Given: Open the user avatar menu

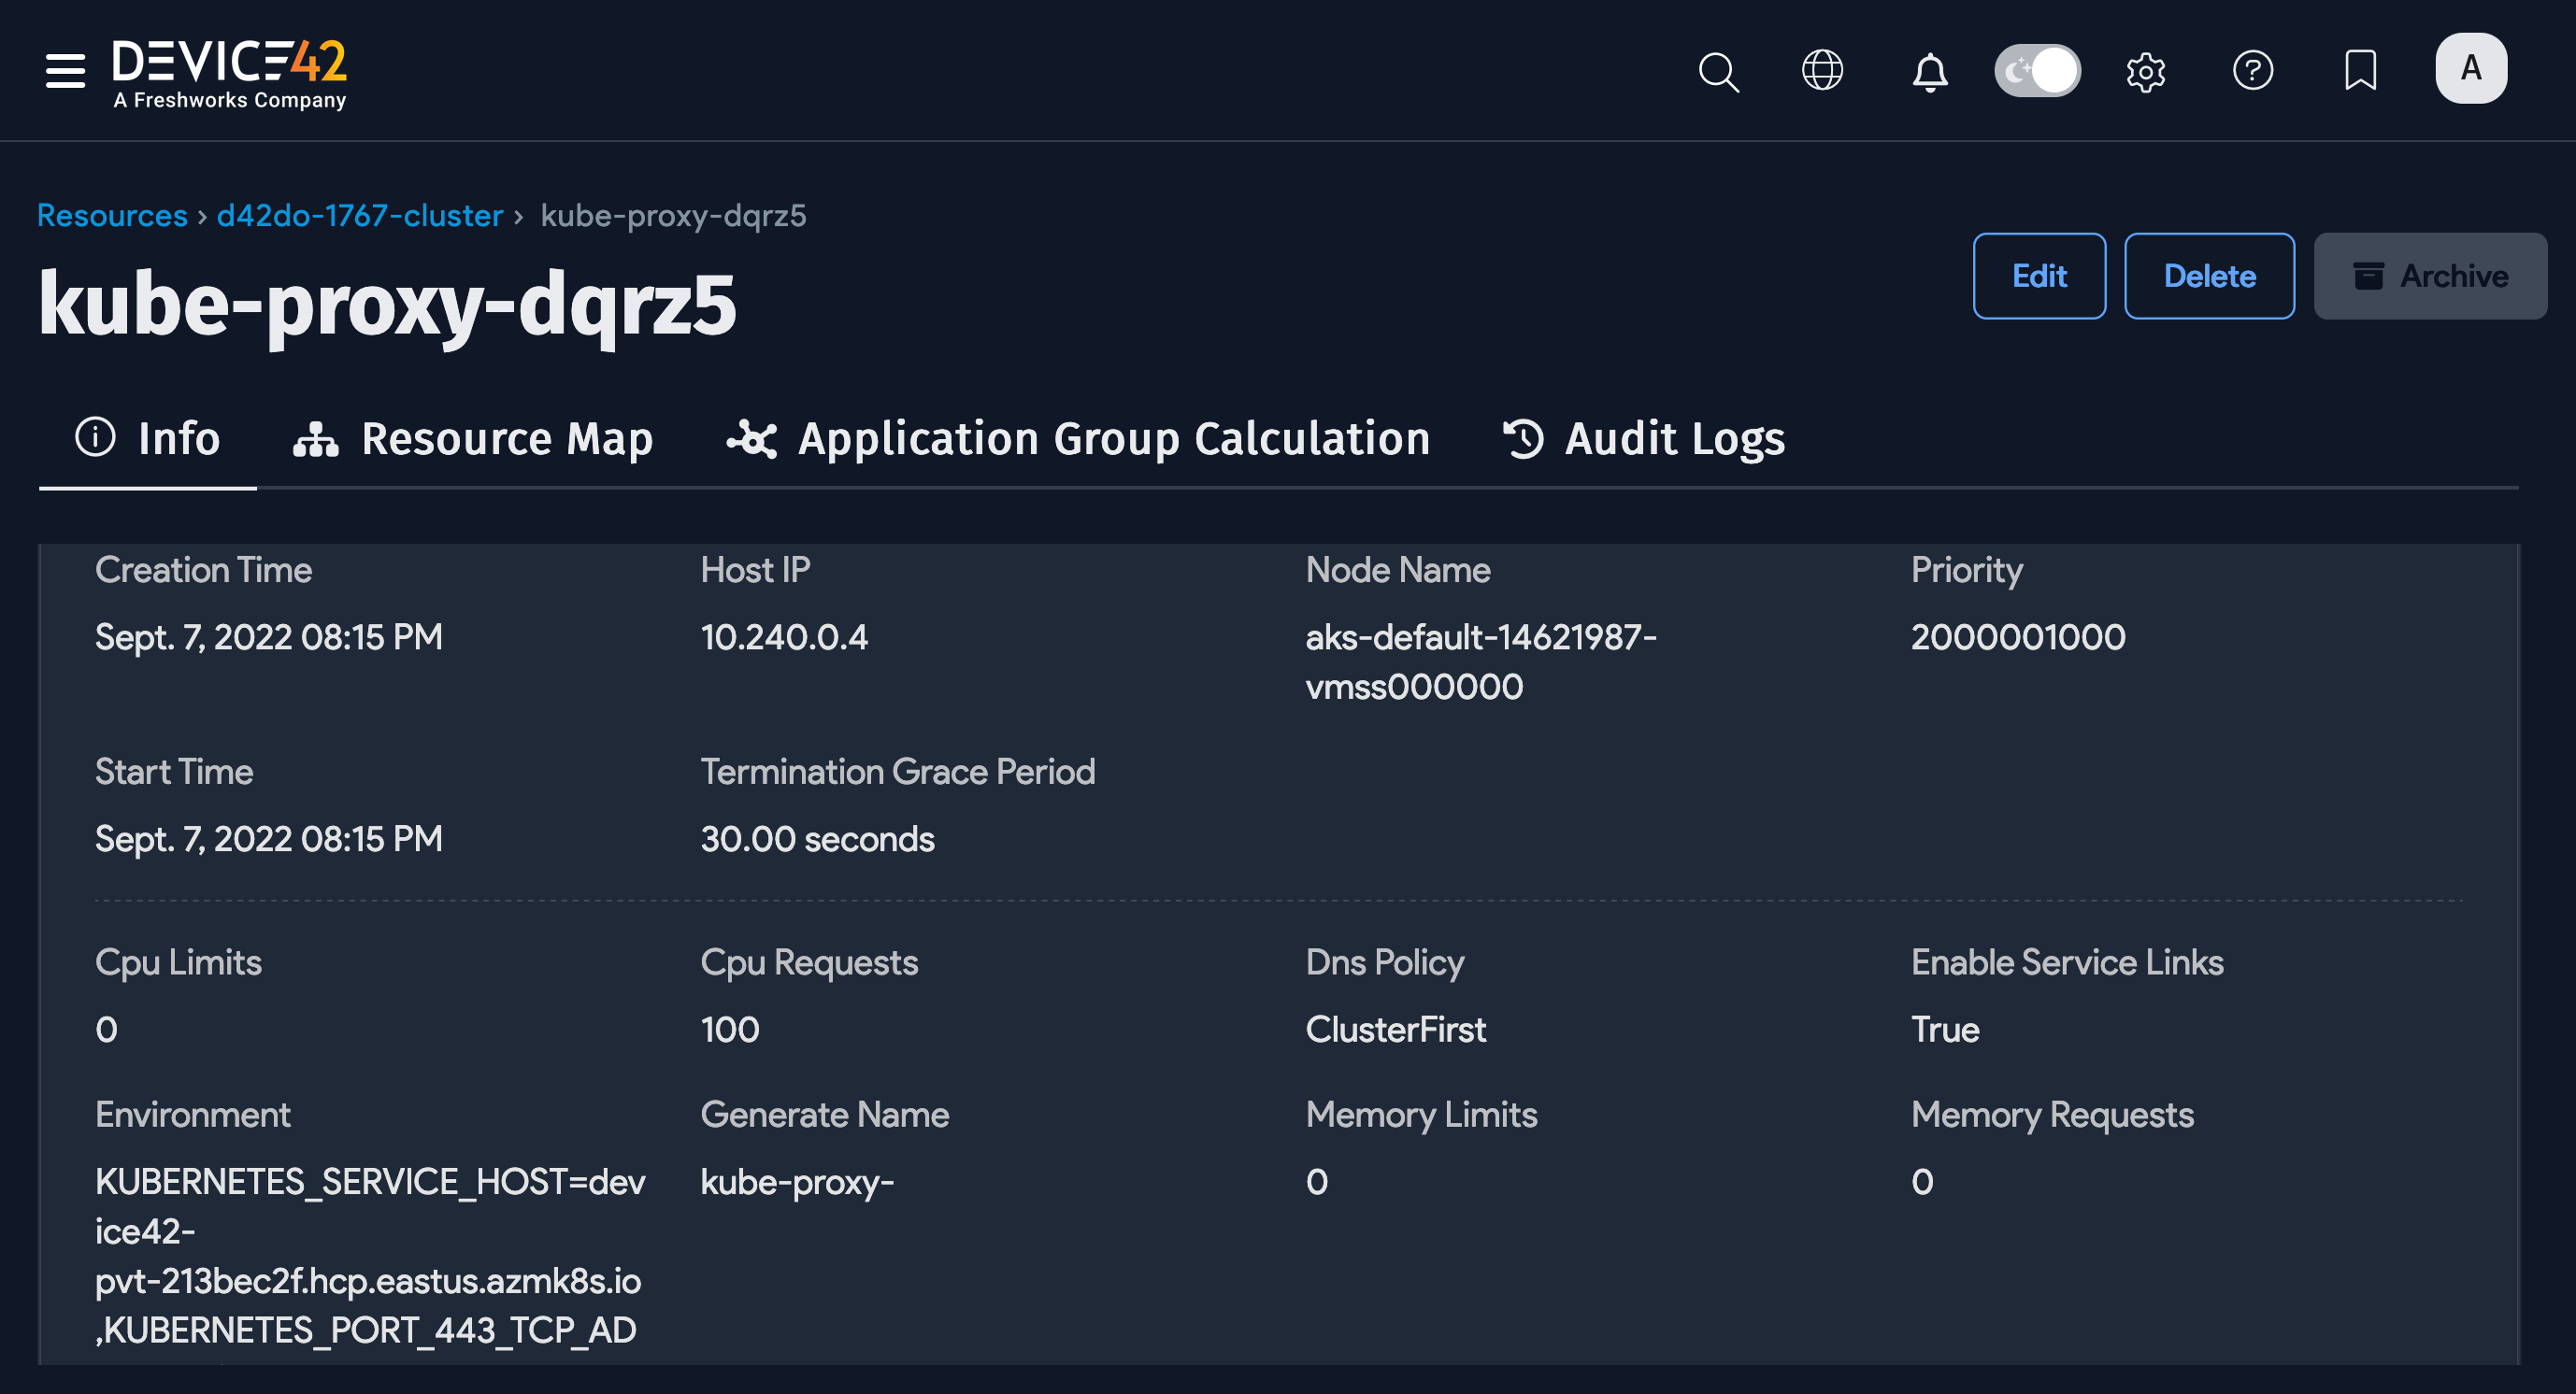Looking at the screenshot, I should pos(2470,69).
